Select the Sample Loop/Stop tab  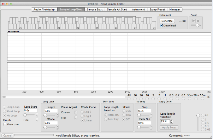tap(71, 10)
